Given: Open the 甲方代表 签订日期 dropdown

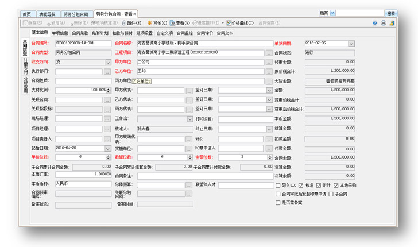Looking at the screenshot, I should tap(269, 90).
